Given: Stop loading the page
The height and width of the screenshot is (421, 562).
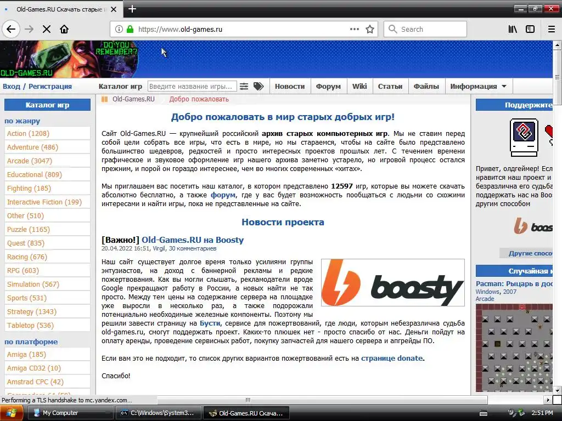Looking at the screenshot, I should tap(47, 29).
